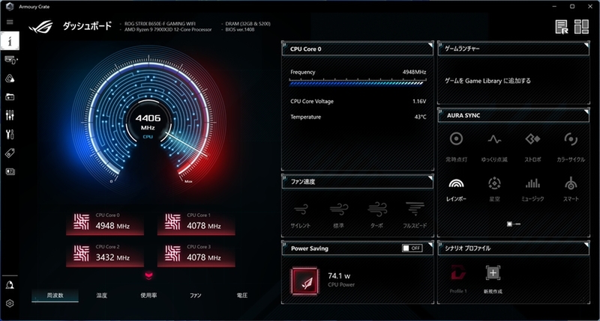Select the Dashboard info icon in sidebar
Viewport: 600px width, 321px height.
point(10,41)
